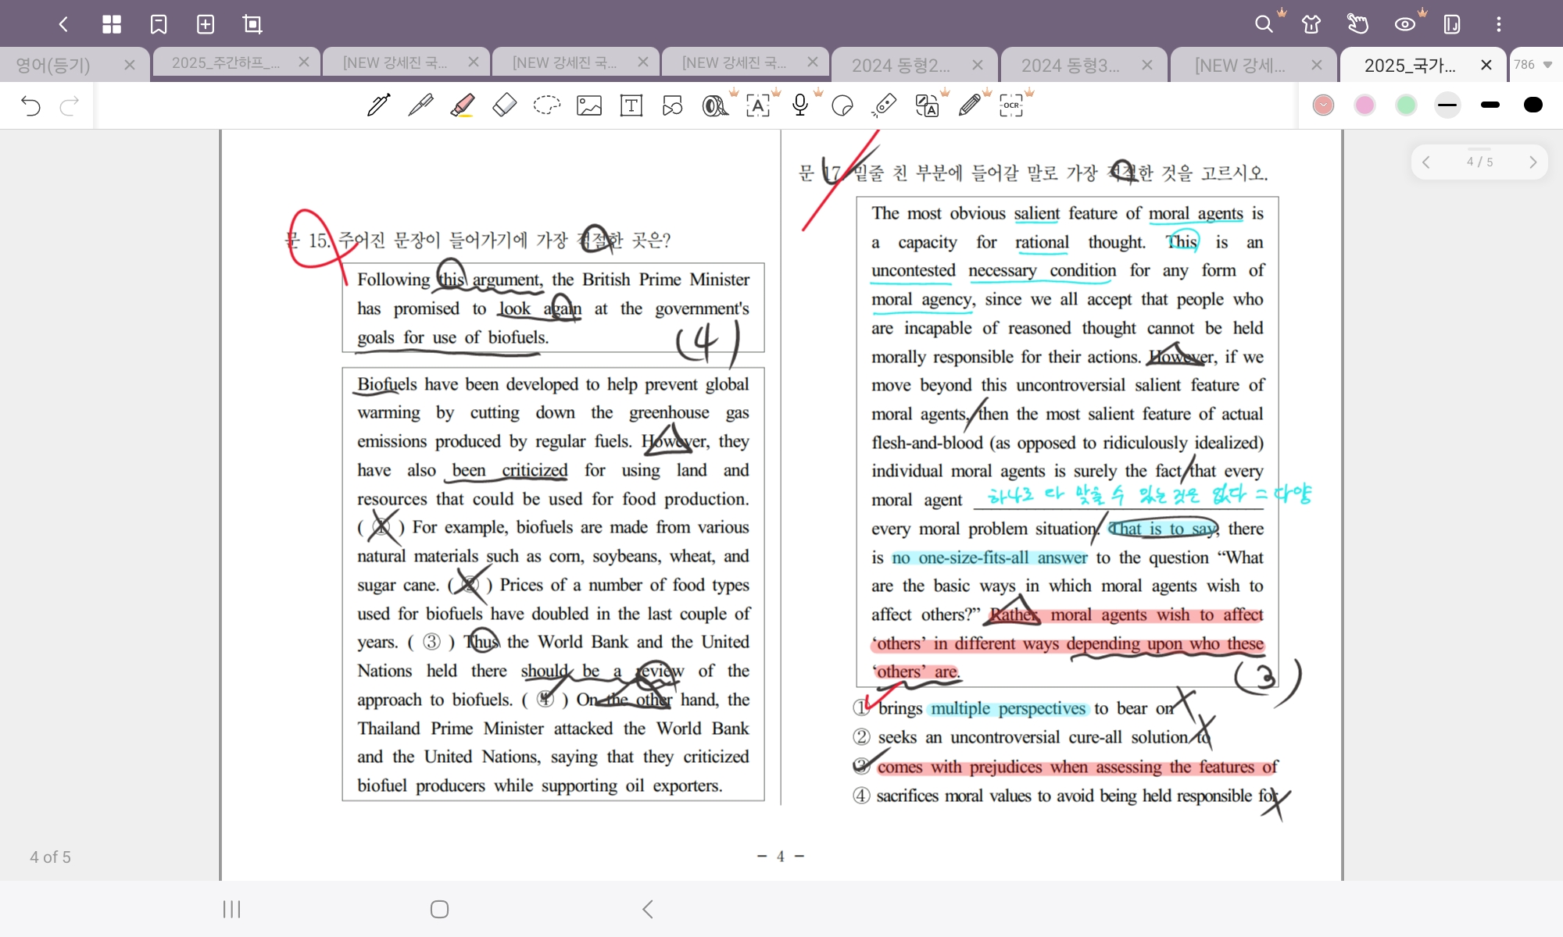The width and height of the screenshot is (1563, 937).
Task: Switch to the 2024 동형3 tab
Action: (x=1070, y=66)
